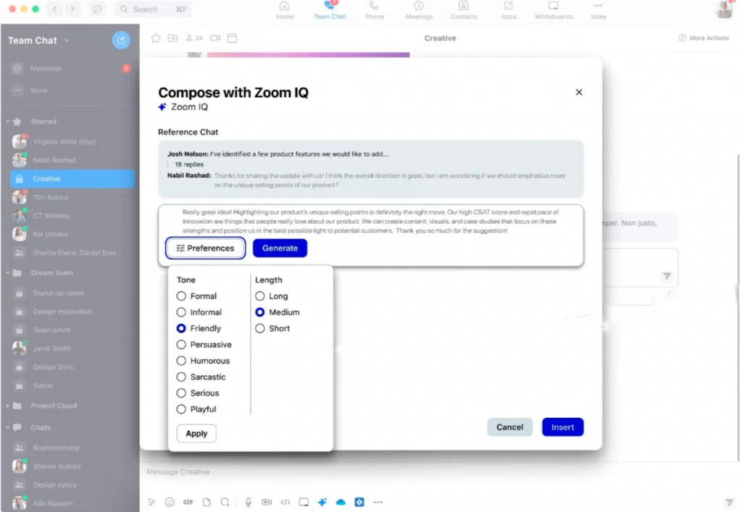742x512 pixels.
Task: Close the Compose with Zoom IQ dialog
Action: pos(578,92)
